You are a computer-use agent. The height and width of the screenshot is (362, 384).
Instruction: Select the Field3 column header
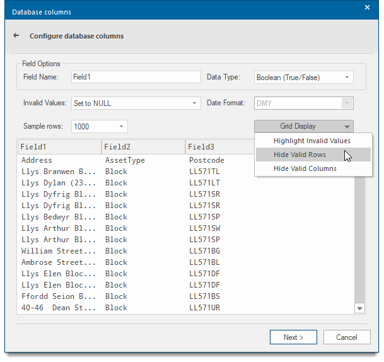click(219, 147)
